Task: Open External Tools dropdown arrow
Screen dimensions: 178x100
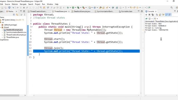Action: 86,7
